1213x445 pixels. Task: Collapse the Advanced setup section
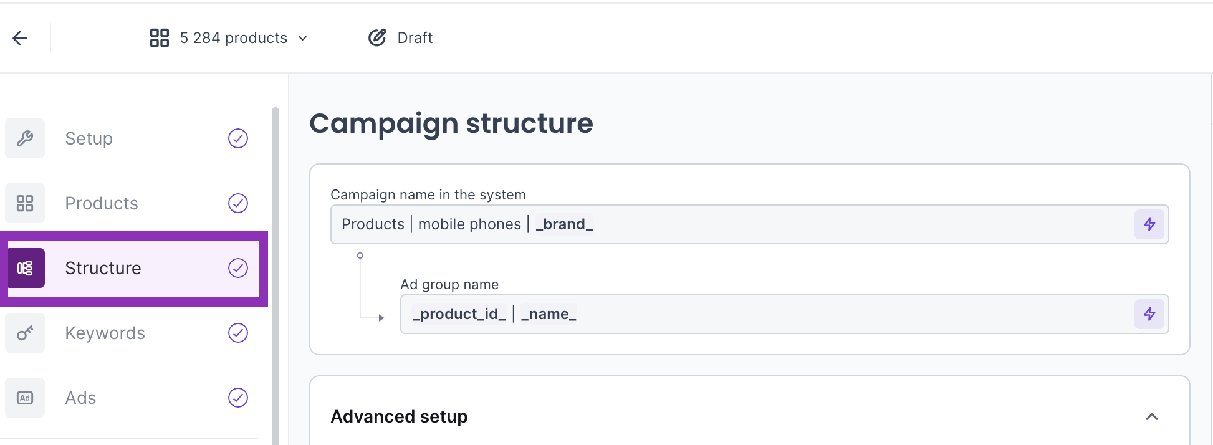pyautogui.click(x=1151, y=417)
